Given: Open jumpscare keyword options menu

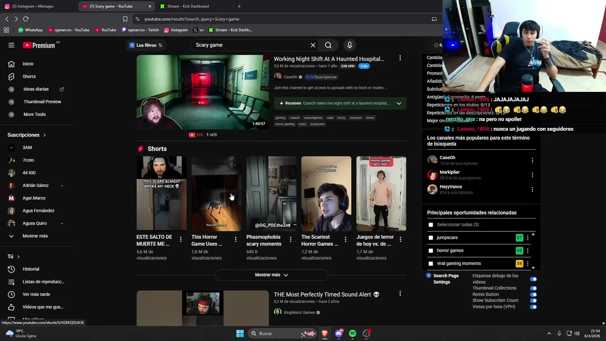Looking at the screenshot, I should coord(528,238).
